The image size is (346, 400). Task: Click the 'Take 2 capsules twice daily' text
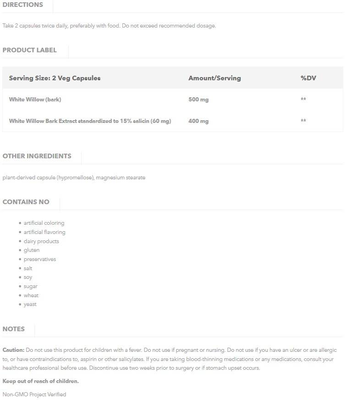tap(109, 26)
